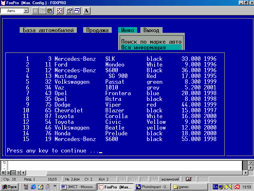254x191 pixels.
Task: Click the 'Passat' model text
Action: 115,82
